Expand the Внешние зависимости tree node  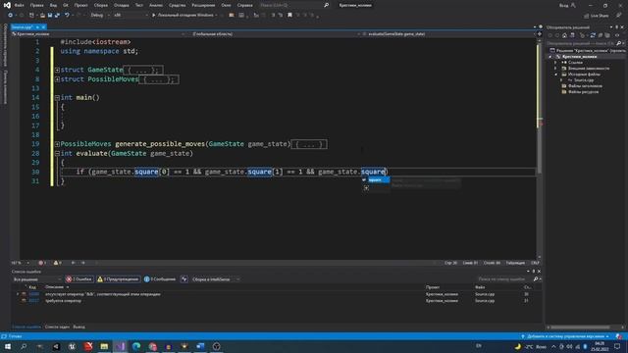[x=555, y=69]
